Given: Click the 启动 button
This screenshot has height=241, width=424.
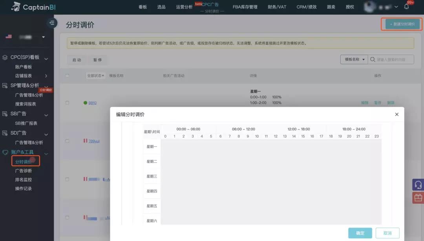Looking at the screenshot, I should tap(77, 60).
